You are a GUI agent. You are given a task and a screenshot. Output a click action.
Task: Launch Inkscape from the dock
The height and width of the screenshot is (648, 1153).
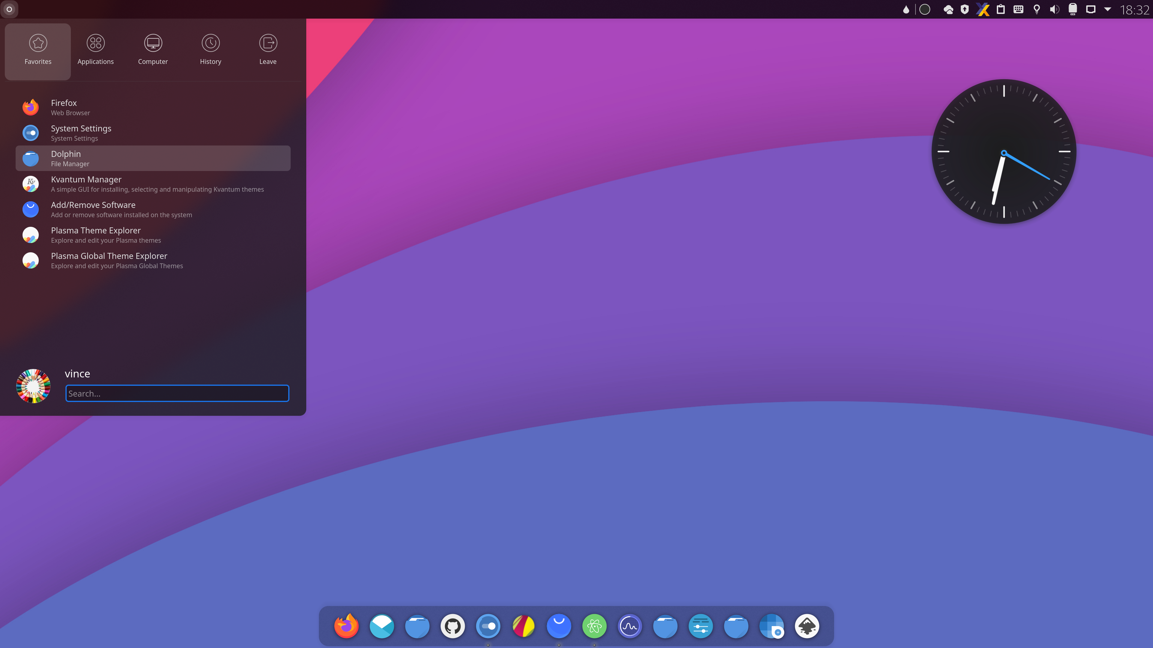click(807, 626)
